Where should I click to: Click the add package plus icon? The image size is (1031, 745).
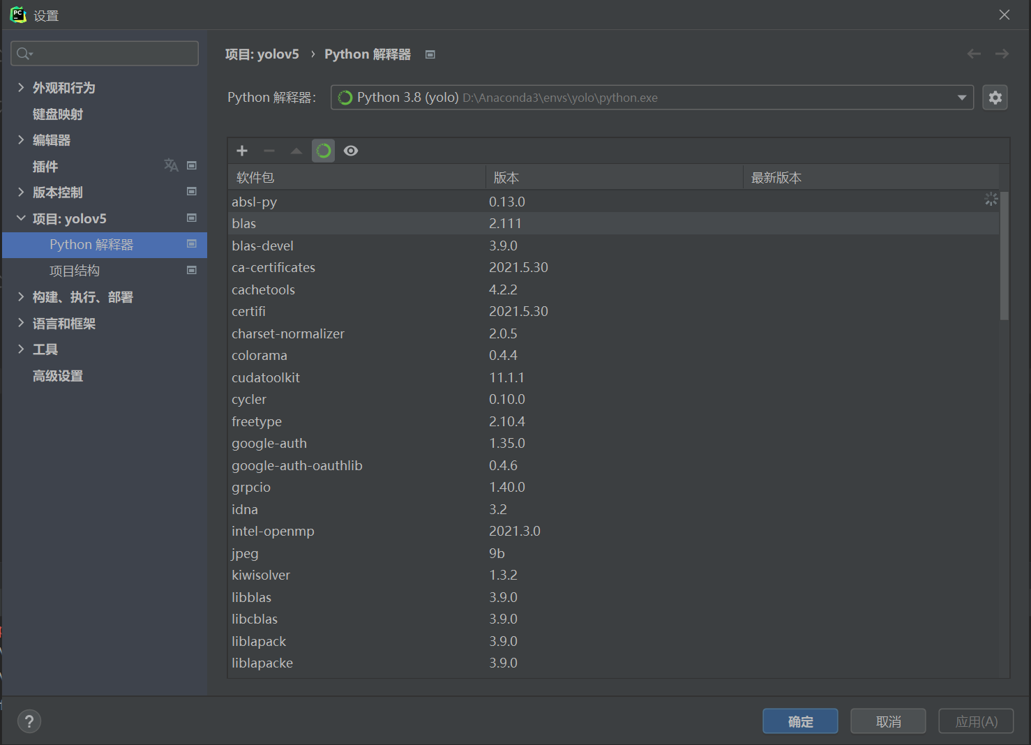242,151
